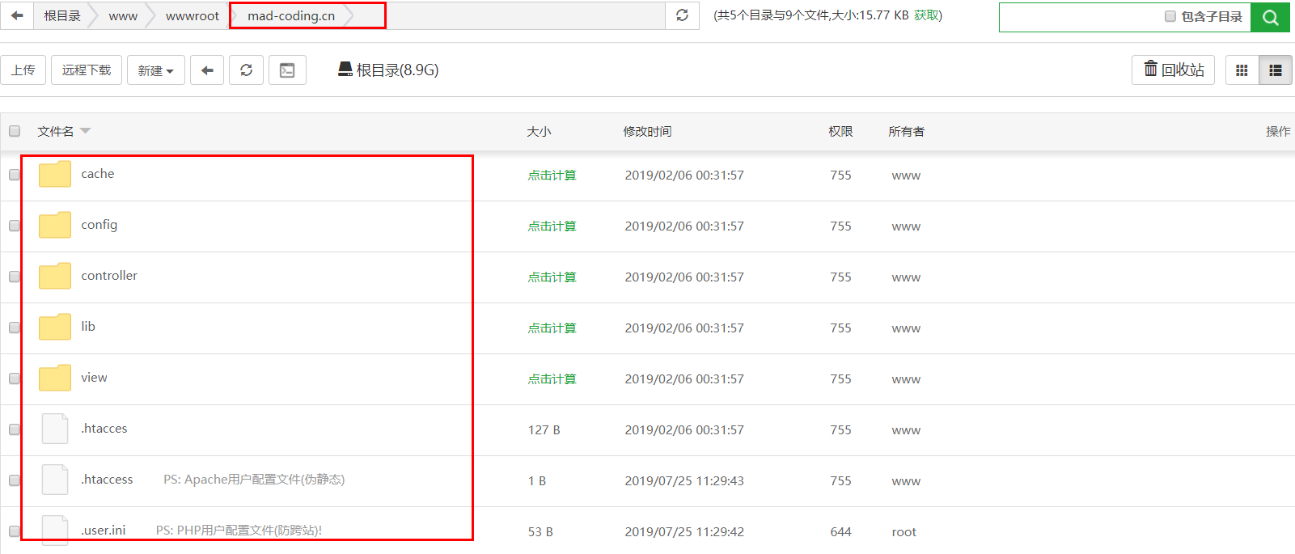Open the terminal icon in toolbar
Image resolution: width=1295 pixels, height=554 pixels.
(x=287, y=70)
